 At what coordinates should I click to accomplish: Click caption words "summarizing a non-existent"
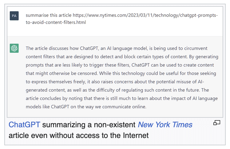89,125
